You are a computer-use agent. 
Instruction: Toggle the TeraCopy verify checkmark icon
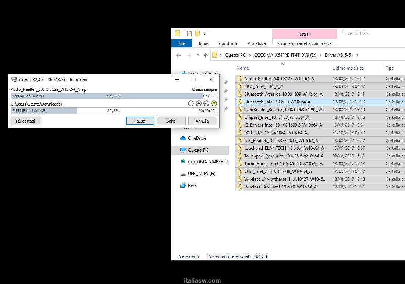point(206,104)
